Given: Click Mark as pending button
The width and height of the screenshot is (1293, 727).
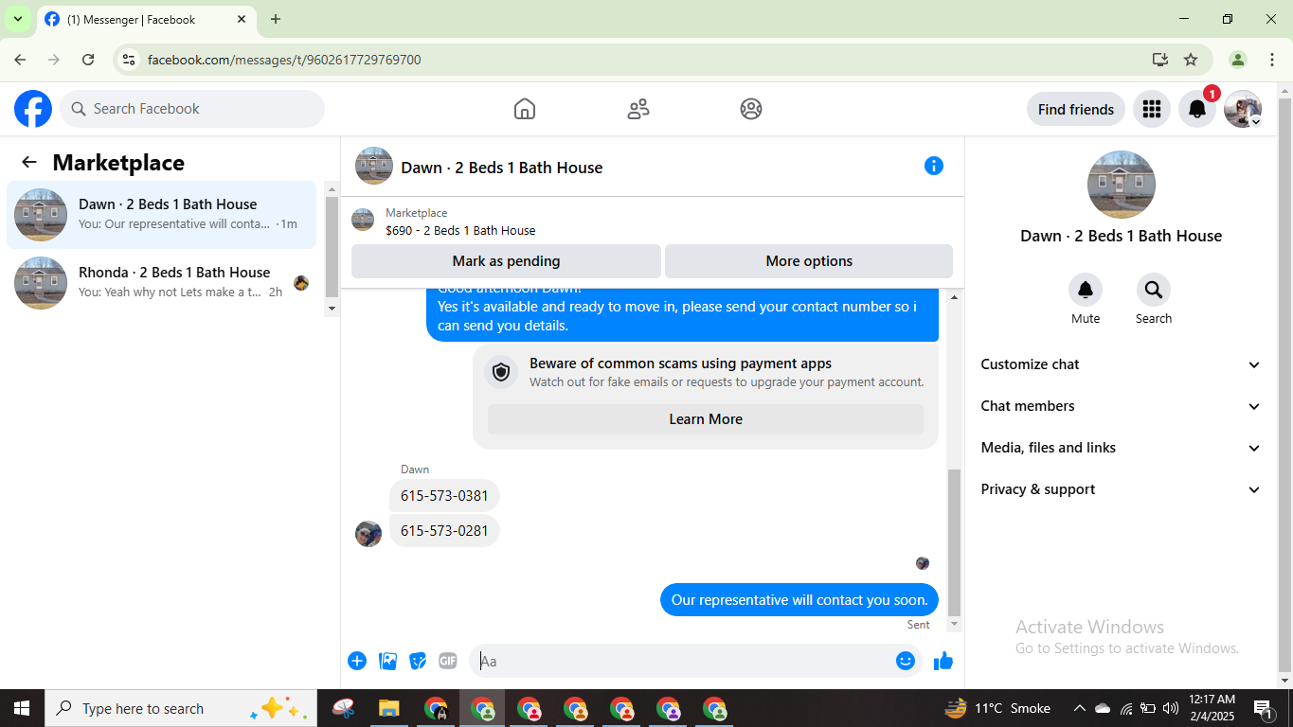Looking at the screenshot, I should point(506,261).
